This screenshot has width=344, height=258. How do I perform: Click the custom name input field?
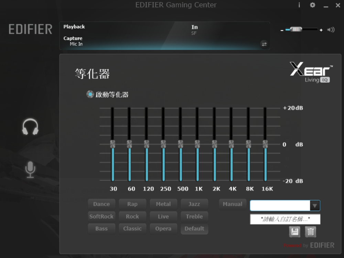coord(285,219)
